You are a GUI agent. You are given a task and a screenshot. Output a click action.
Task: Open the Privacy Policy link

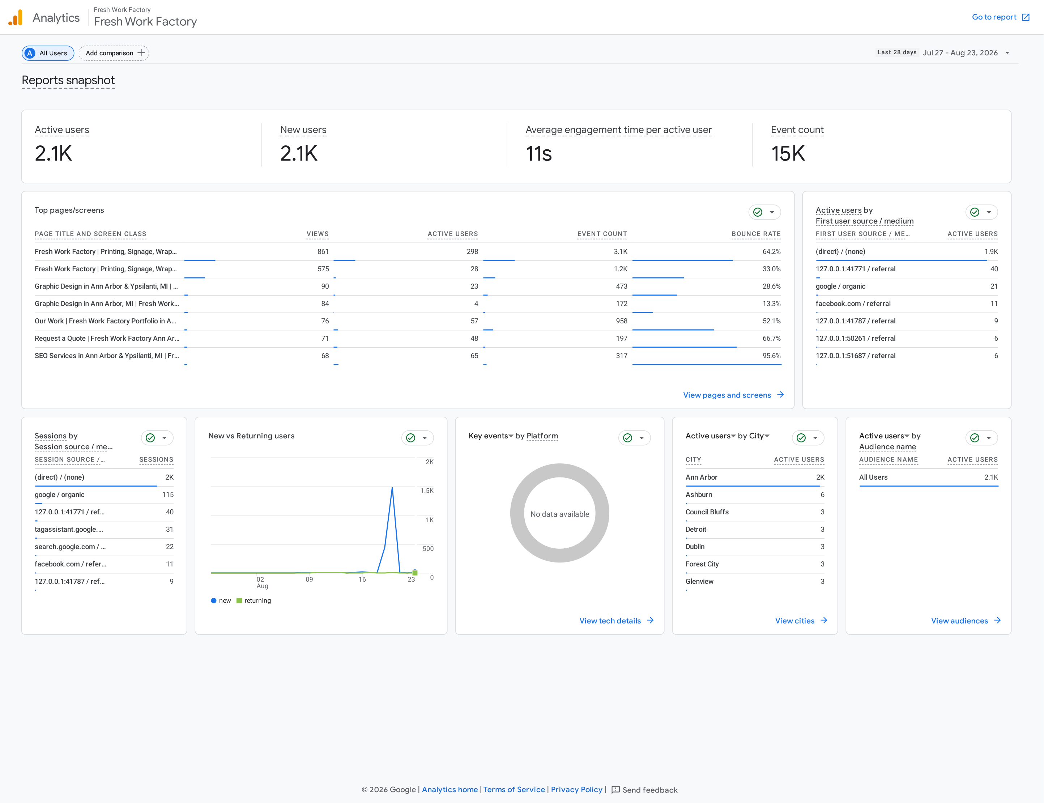(576, 790)
